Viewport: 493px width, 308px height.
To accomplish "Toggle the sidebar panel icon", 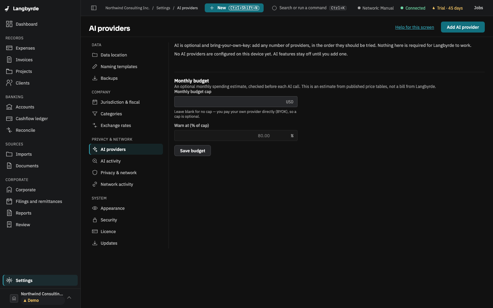I will 94,8.
